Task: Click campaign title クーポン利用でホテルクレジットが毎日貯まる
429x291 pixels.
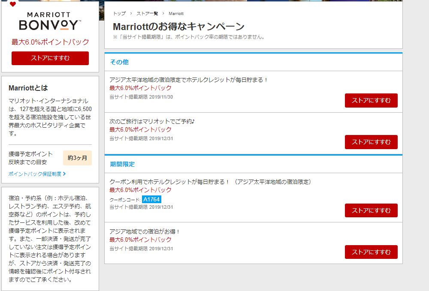Action: (210, 182)
